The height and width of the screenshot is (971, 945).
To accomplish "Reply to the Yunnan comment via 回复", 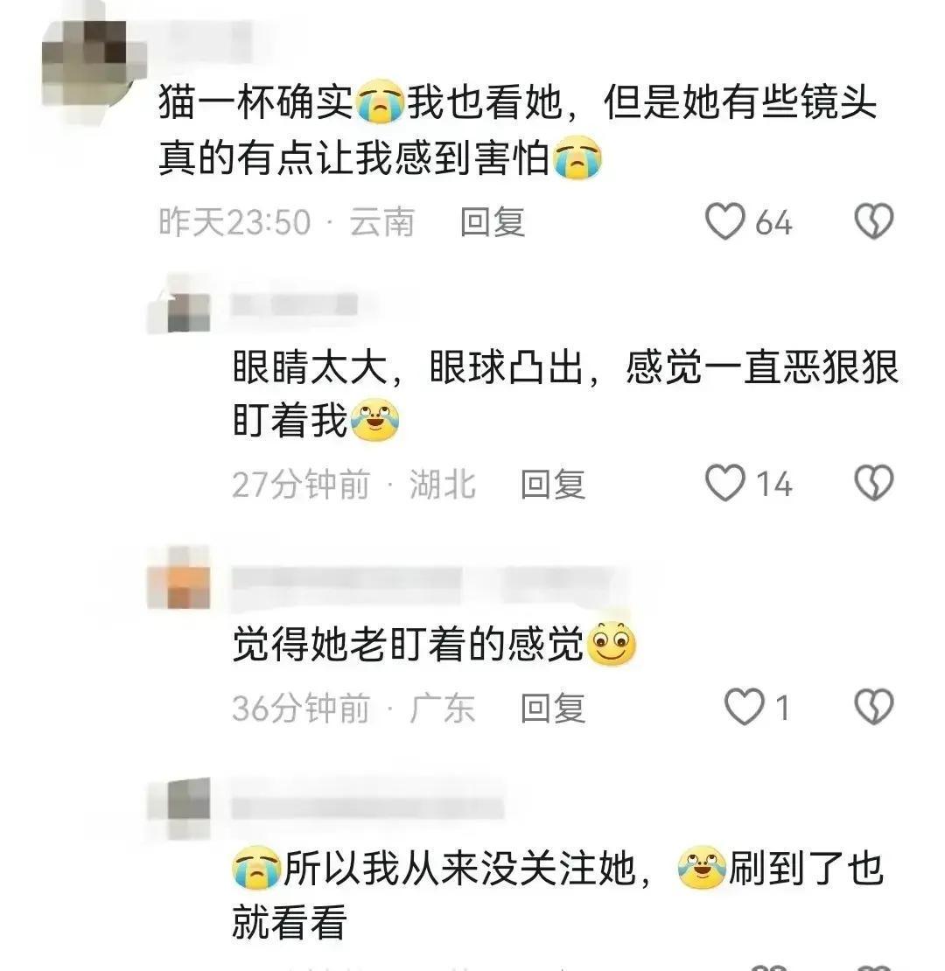I will pyautogui.click(x=493, y=221).
